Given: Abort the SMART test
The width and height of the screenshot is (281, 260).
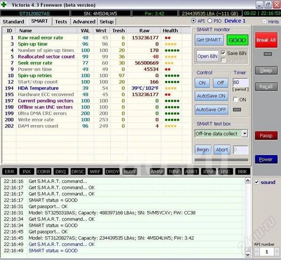Looking at the screenshot, I should 222,149.
